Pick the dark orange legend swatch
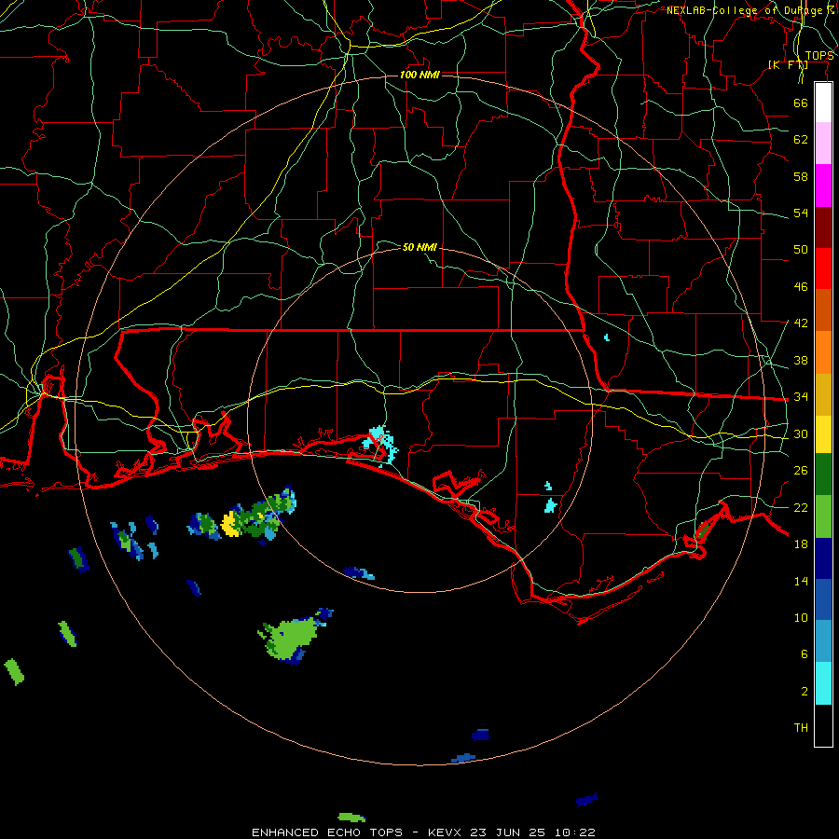This screenshot has height=839, width=839. pos(823,309)
